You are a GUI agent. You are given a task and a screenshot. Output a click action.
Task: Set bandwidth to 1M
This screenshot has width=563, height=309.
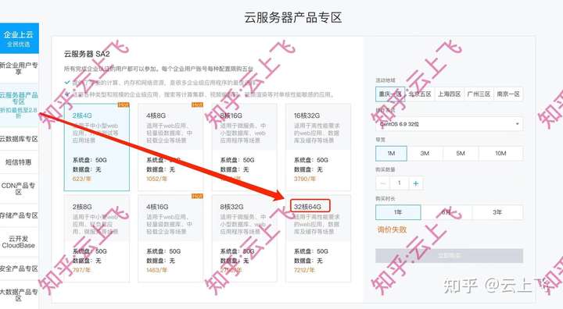(x=392, y=154)
